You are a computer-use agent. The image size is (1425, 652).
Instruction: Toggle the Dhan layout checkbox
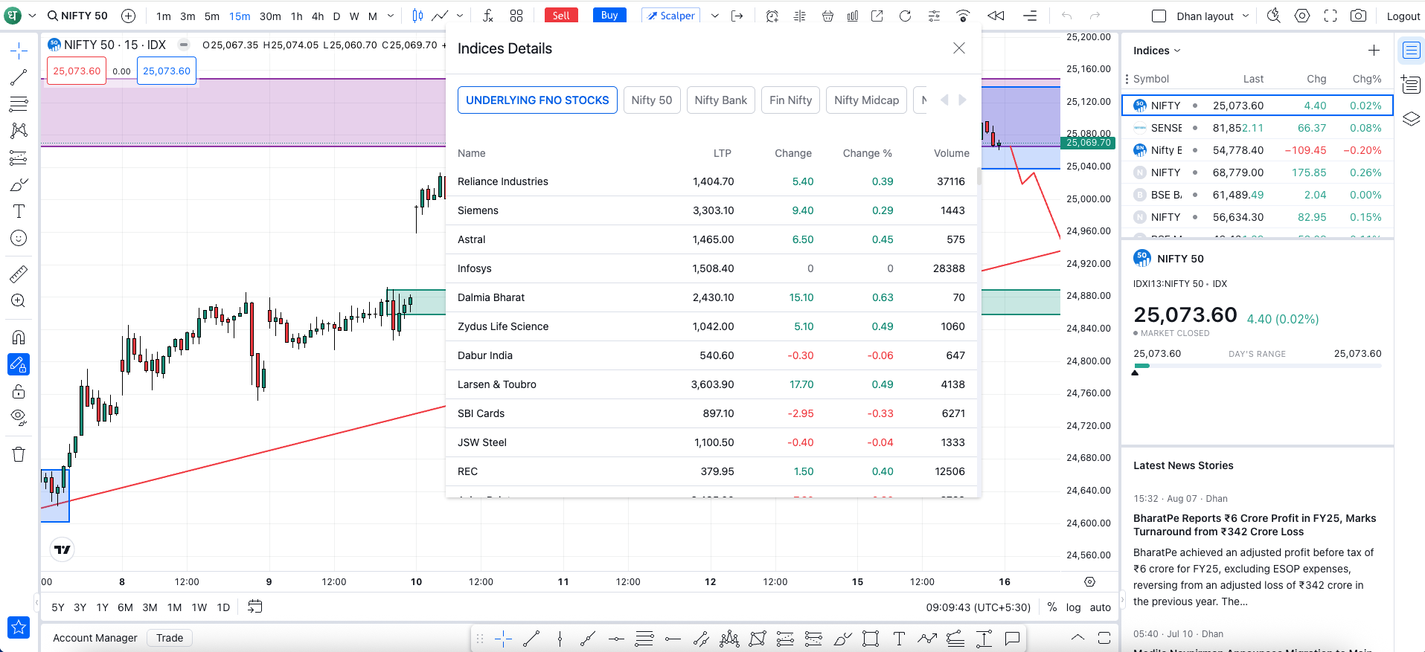point(1159,16)
